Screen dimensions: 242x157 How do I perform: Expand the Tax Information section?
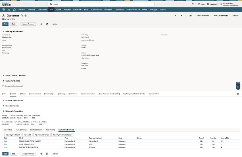(x=3, y=106)
